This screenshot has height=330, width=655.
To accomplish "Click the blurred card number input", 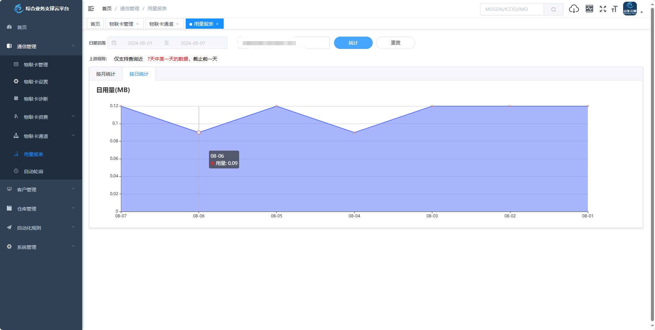I will tap(284, 43).
